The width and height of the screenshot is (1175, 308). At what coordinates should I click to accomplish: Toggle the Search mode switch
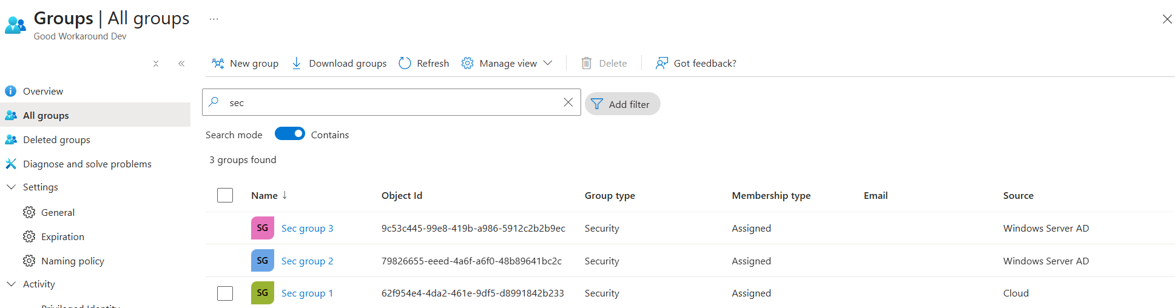(x=290, y=134)
